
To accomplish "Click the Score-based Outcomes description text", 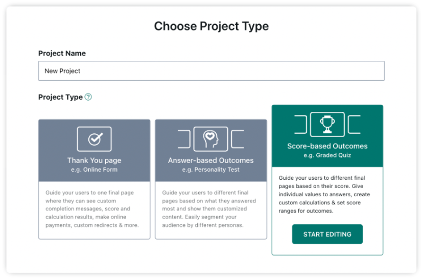I will pyautogui.click(x=324, y=195).
